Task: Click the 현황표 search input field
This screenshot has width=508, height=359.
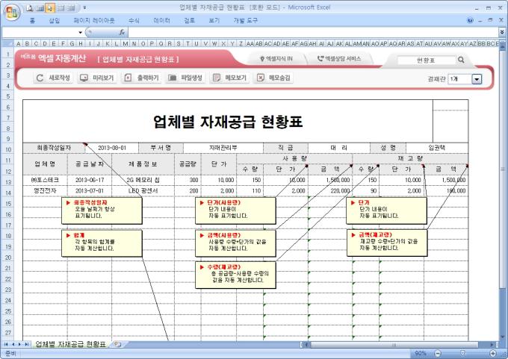Action: click(x=427, y=60)
